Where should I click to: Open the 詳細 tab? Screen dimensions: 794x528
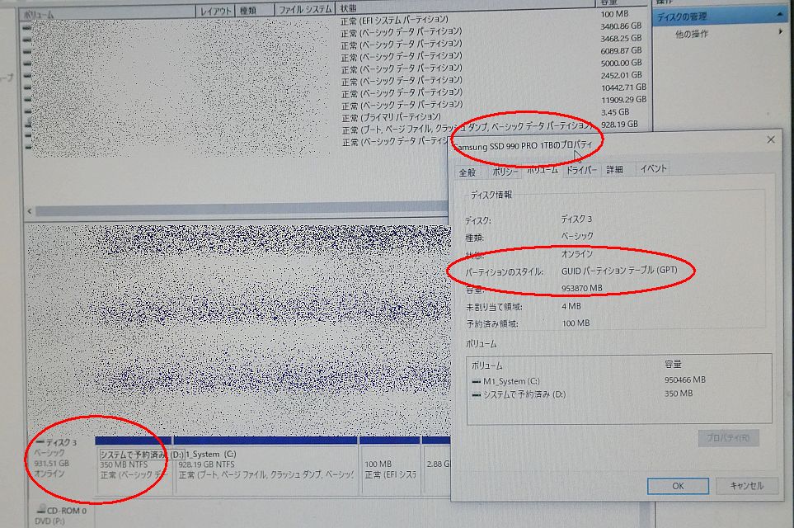click(x=615, y=169)
